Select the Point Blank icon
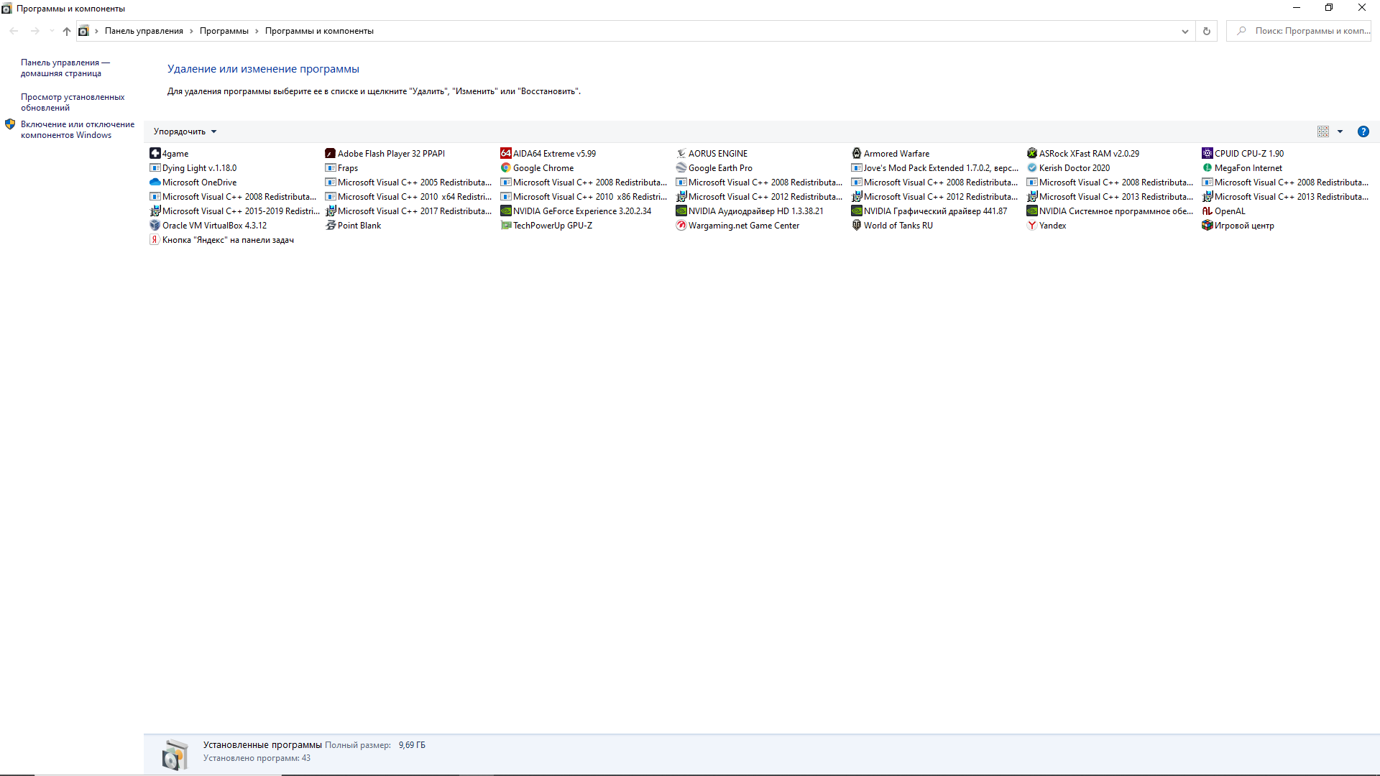The height and width of the screenshot is (776, 1380). [x=330, y=225]
